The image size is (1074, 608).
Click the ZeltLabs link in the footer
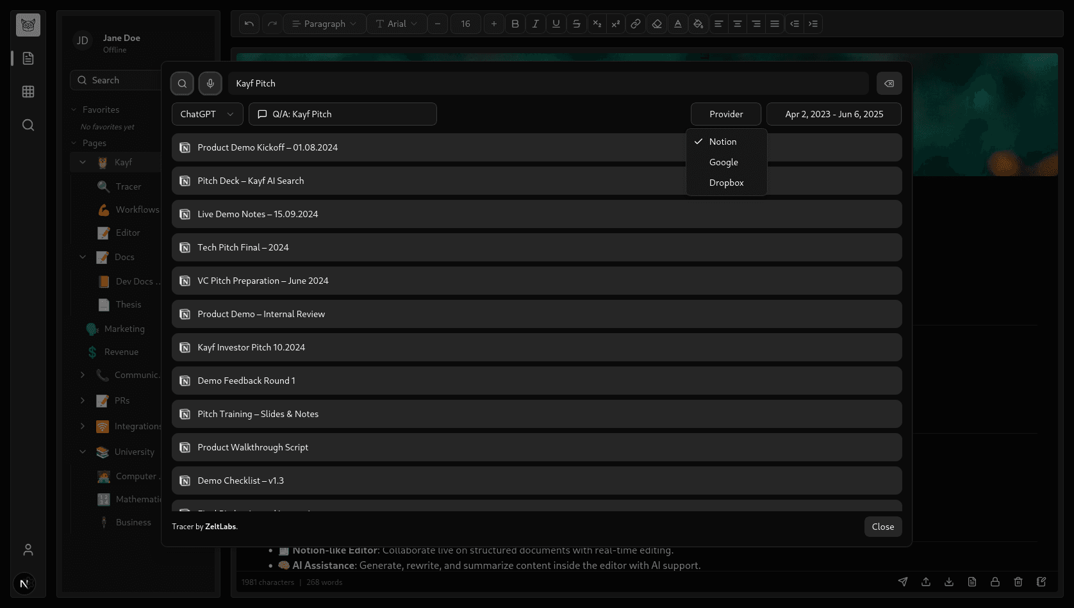point(220,527)
